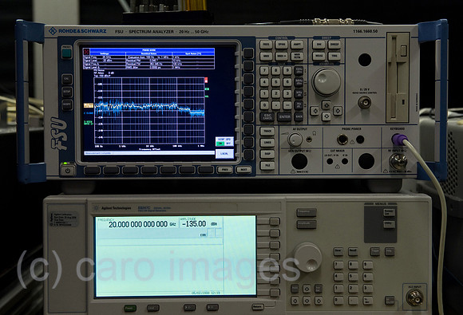Viewport: 463px width, 315px height.
Task: Toggle the SCRP UPD ON/OFF softkey
Action: click(224, 141)
